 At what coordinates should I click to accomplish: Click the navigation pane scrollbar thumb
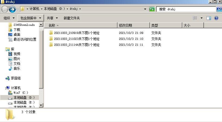click(x=41, y=60)
